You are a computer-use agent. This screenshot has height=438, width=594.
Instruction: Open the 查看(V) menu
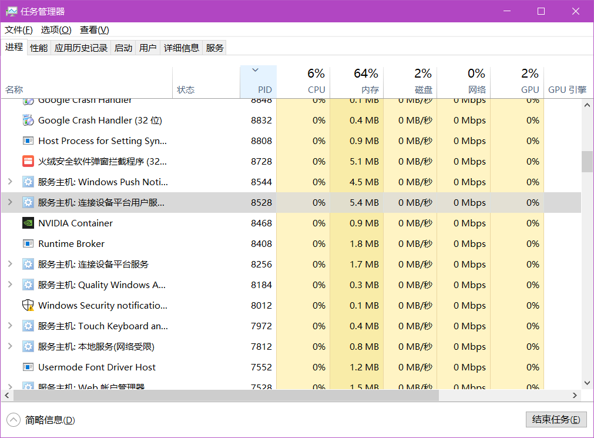(95, 29)
